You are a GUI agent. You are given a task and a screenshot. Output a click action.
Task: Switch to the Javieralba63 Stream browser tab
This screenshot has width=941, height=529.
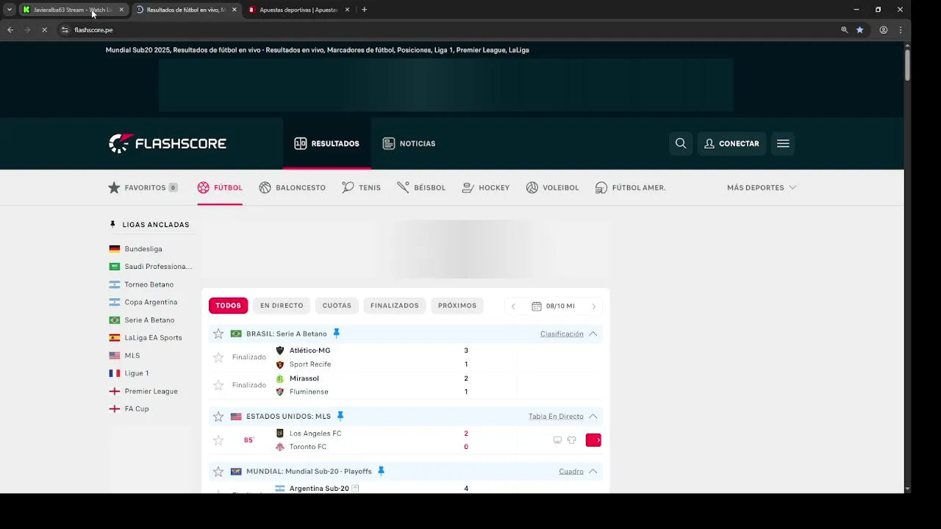(x=72, y=10)
